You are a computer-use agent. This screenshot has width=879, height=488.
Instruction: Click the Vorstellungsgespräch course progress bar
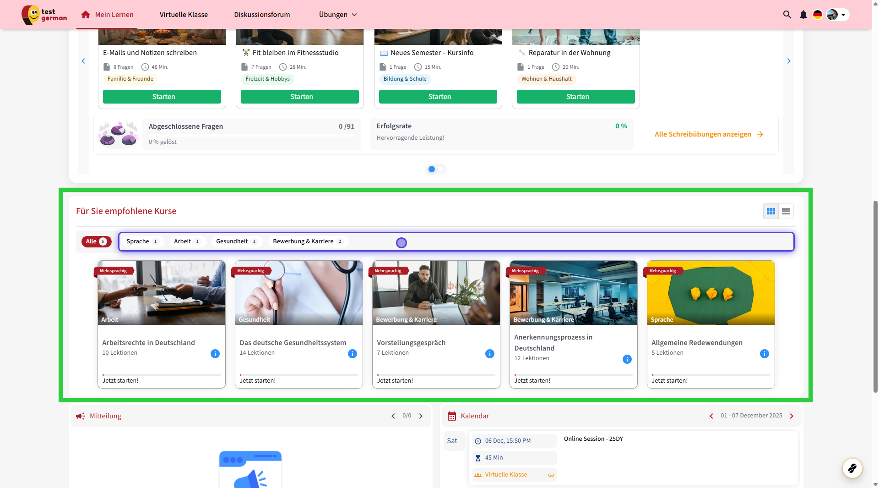[x=436, y=375]
